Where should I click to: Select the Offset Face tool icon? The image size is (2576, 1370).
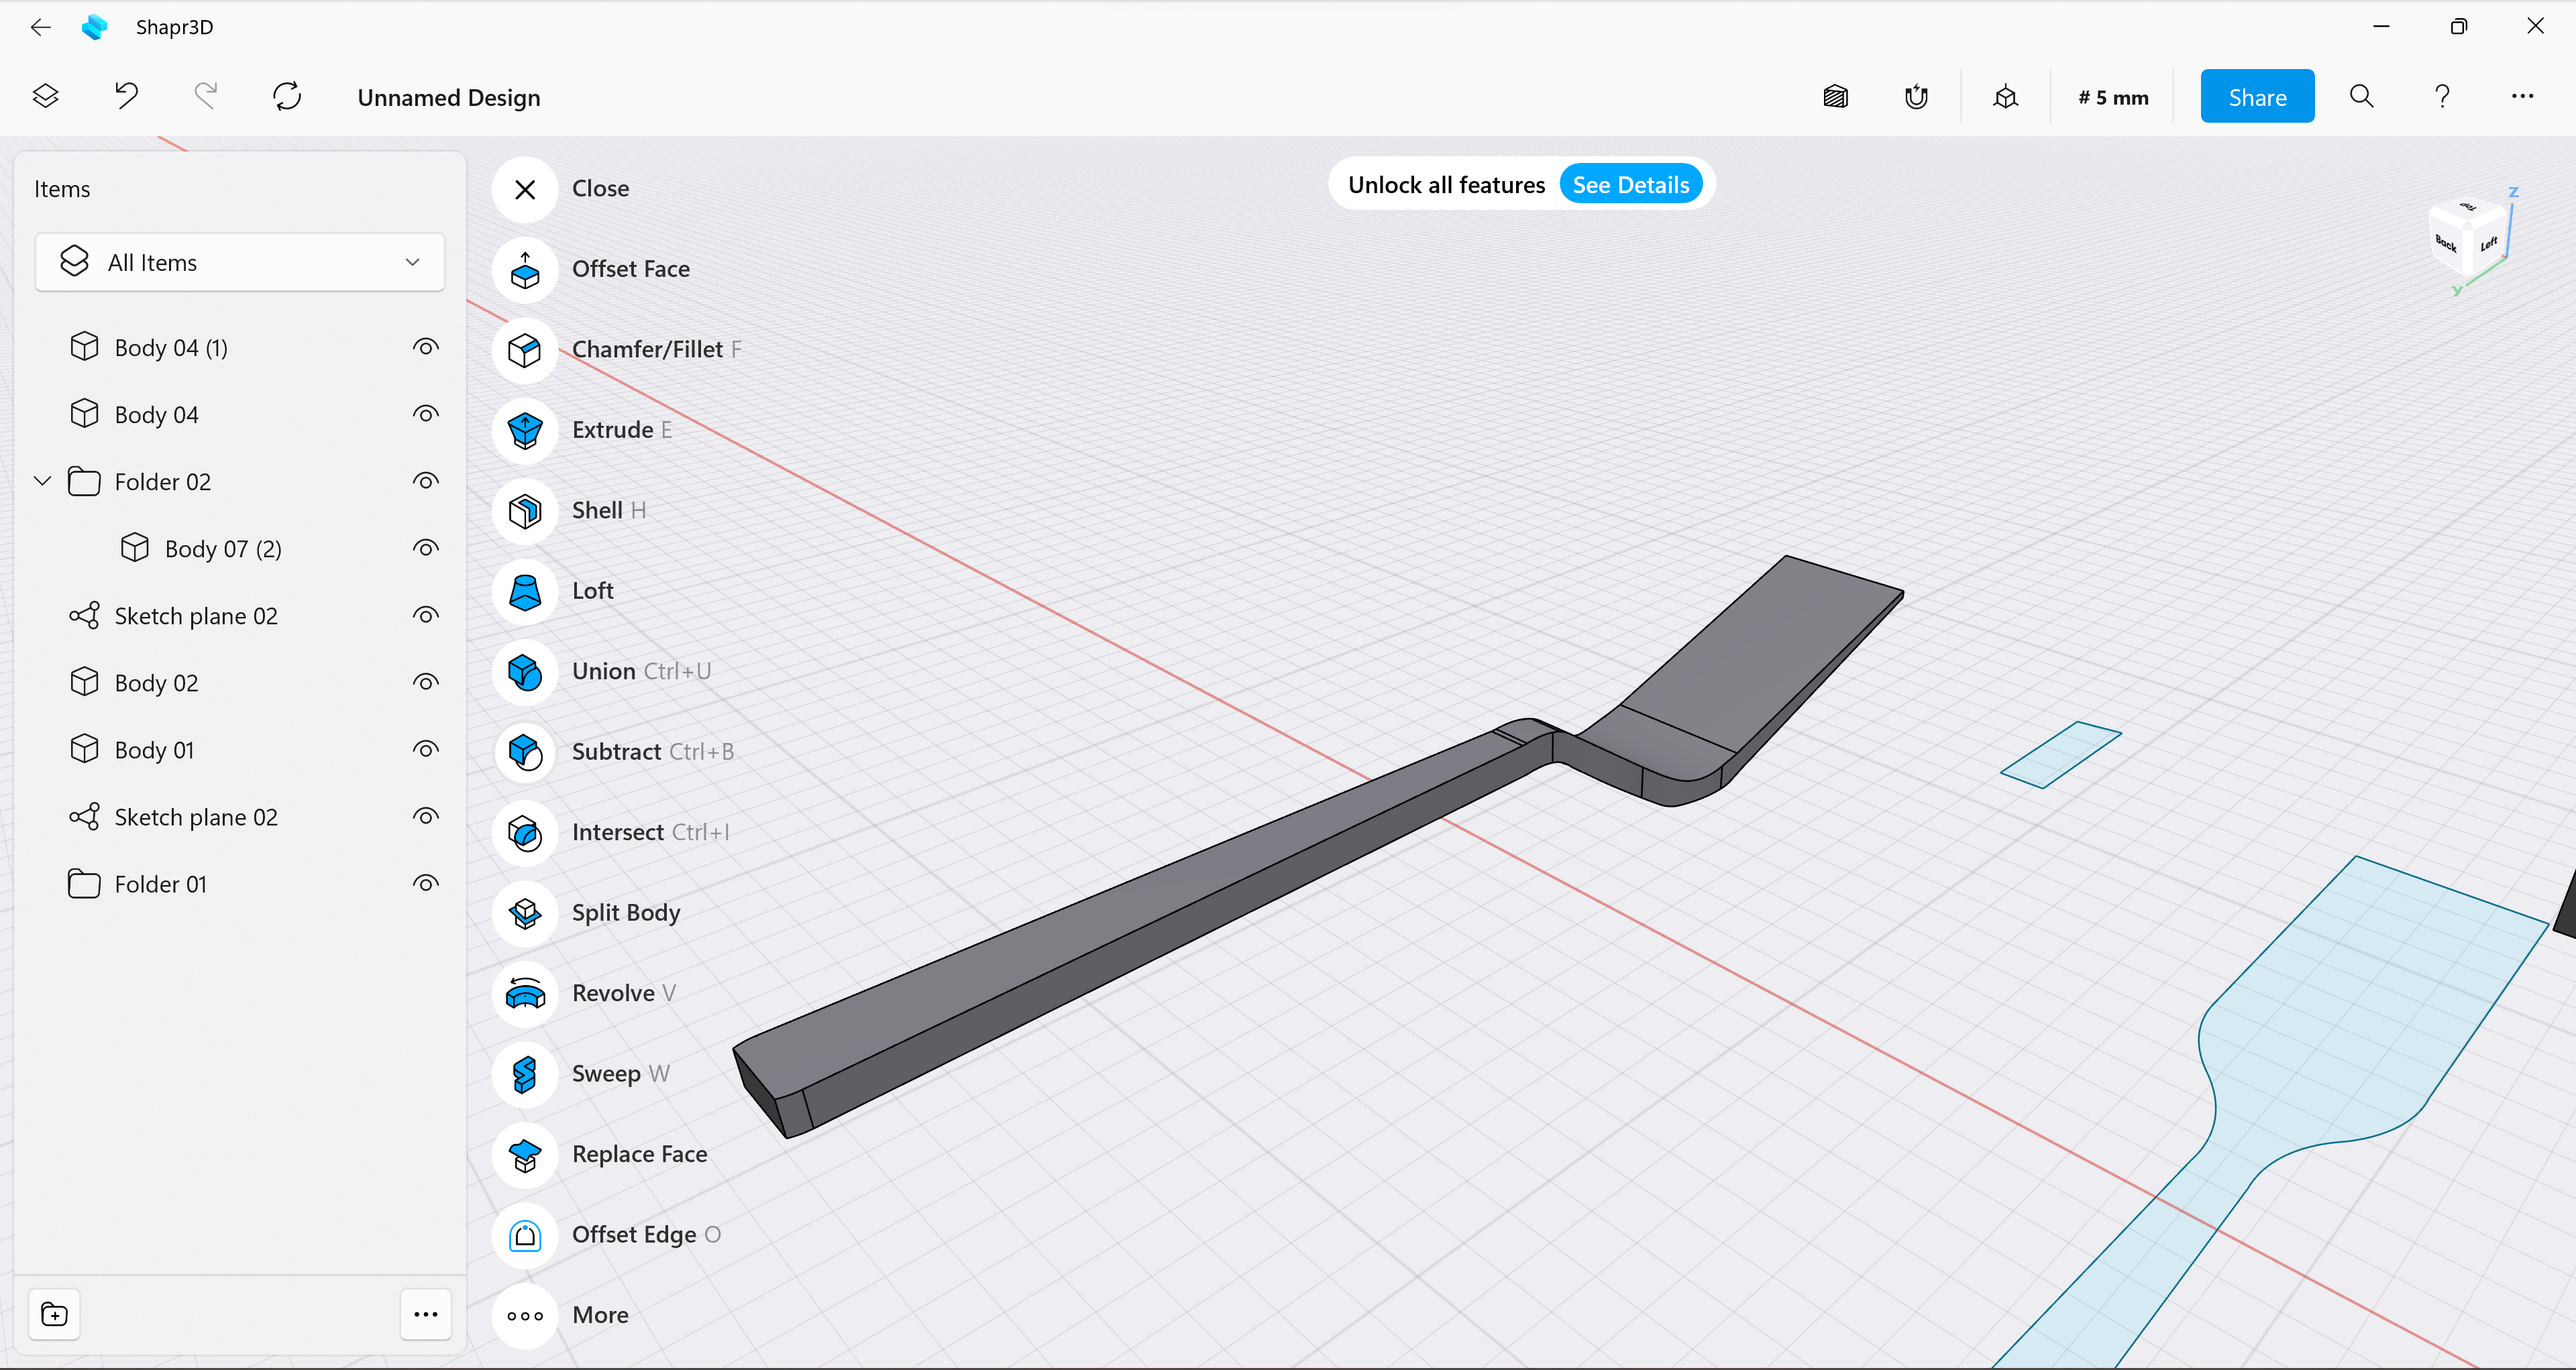click(x=524, y=270)
